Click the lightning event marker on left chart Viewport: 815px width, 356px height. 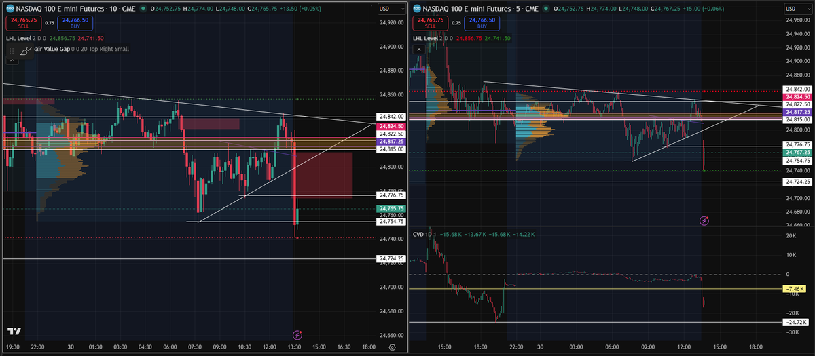coord(297,334)
